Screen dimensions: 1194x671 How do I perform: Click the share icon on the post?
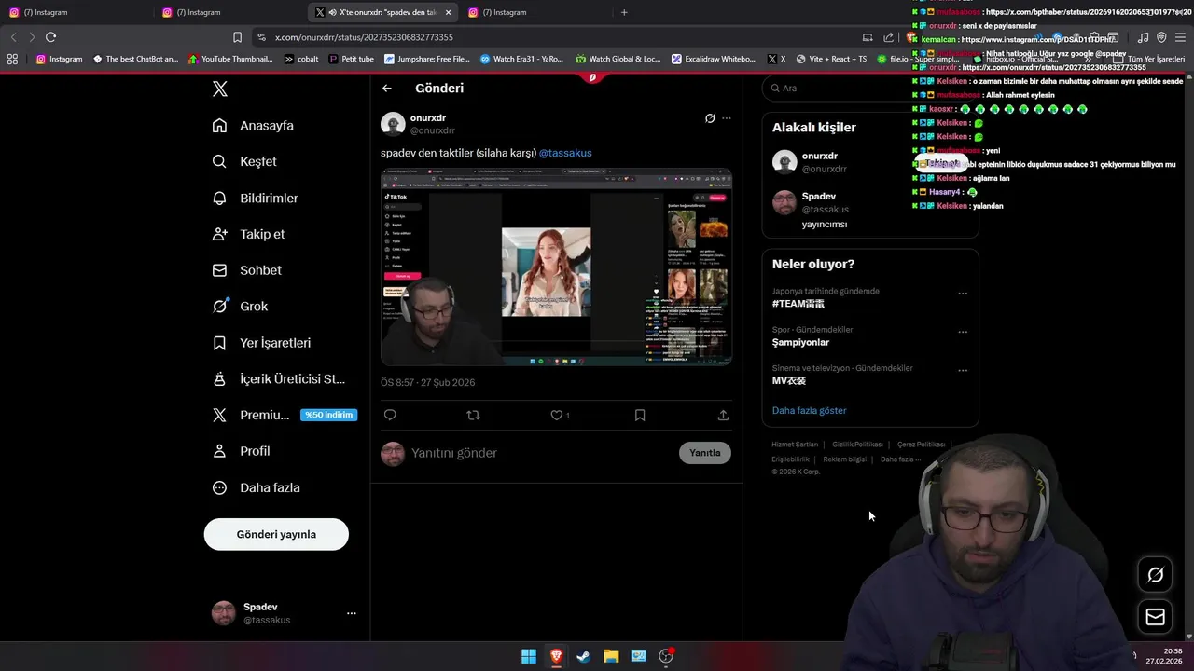[x=723, y=416]
